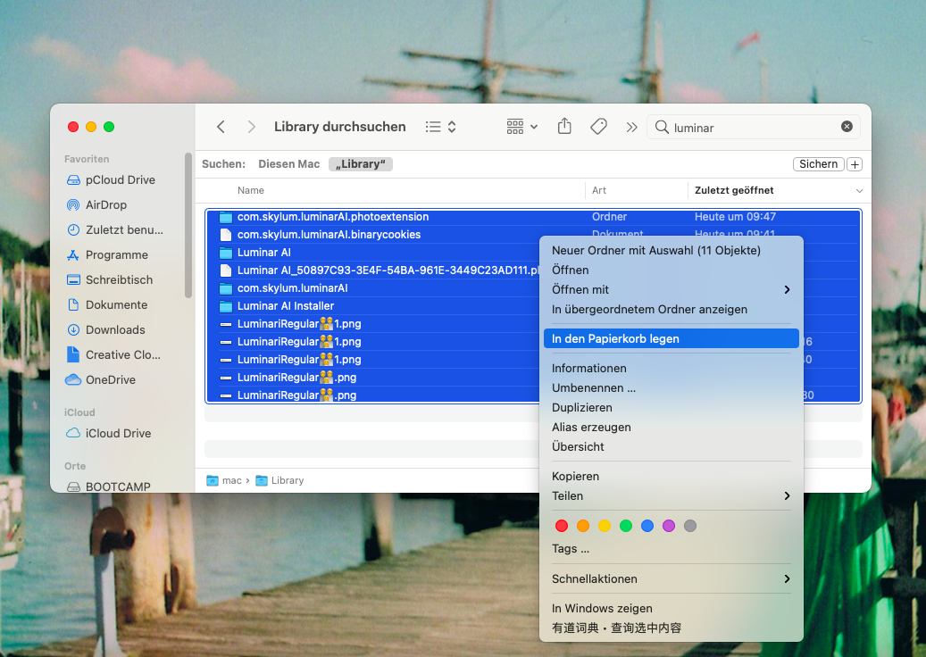This screenshot has width=926, height=657.
Task: Click mac in the path bar
Action: pyautogui.click(x=224, y=480)
